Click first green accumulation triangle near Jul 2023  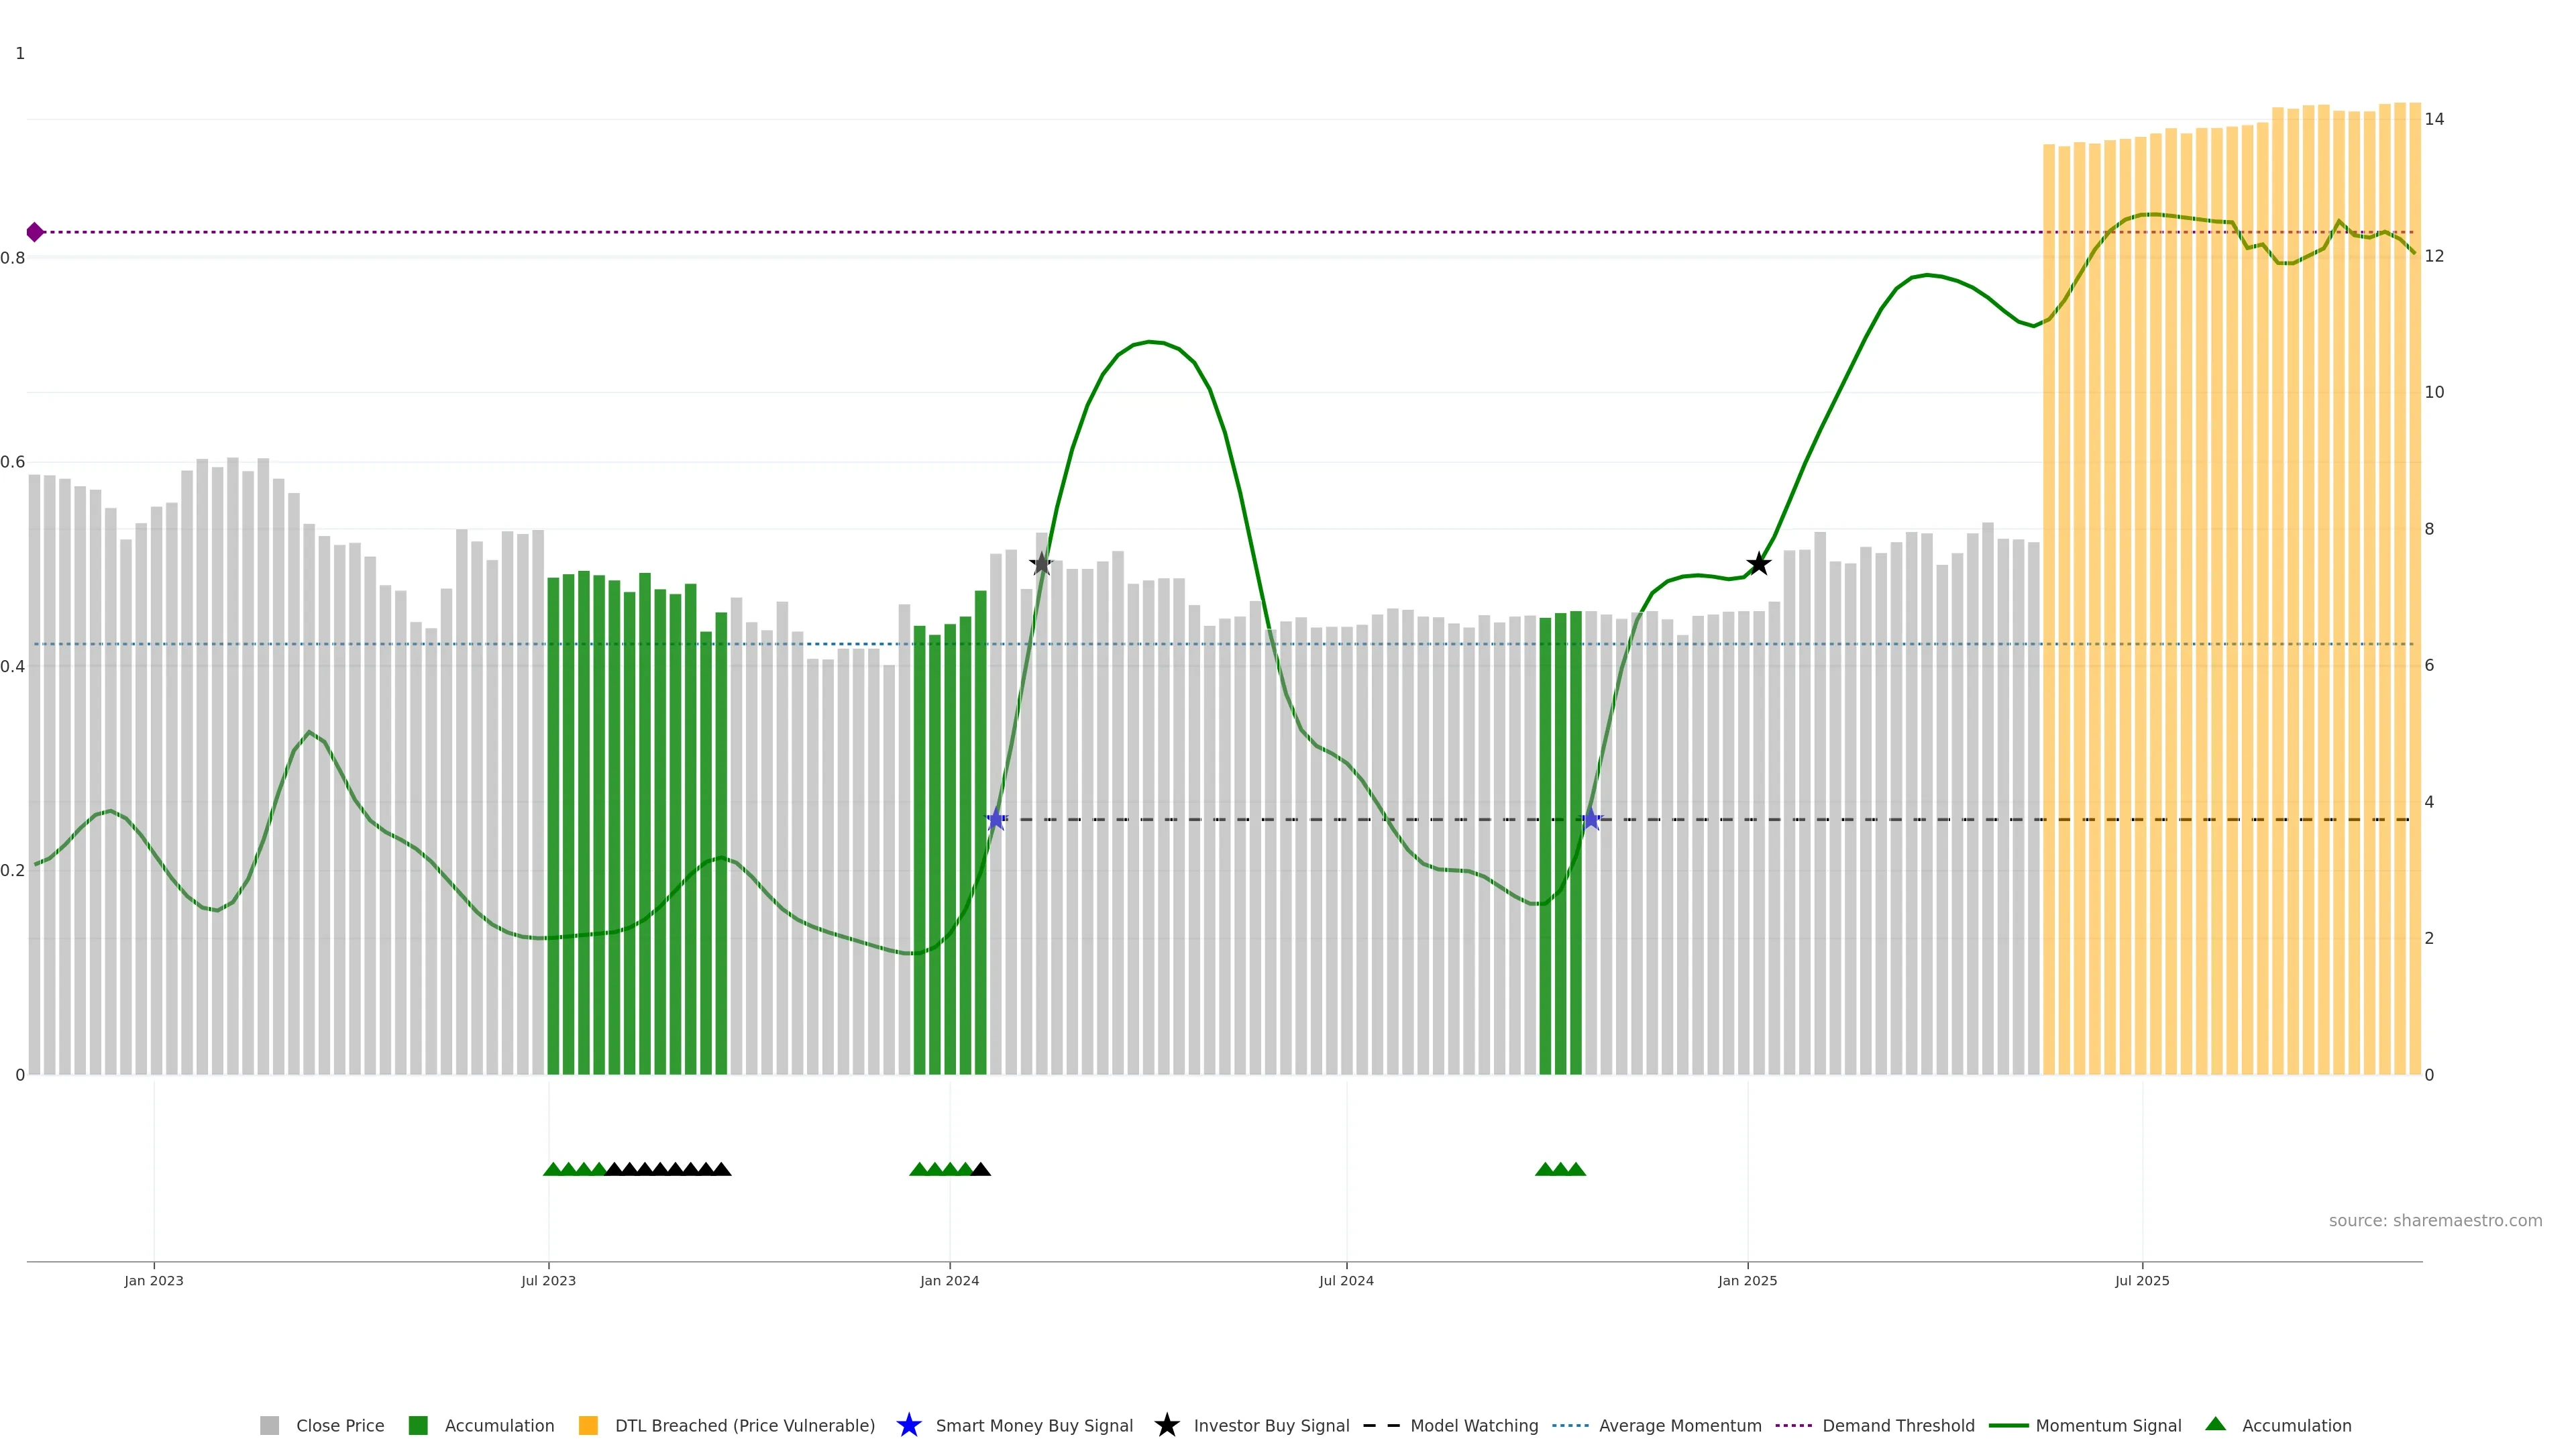[x=552, y=1169]
